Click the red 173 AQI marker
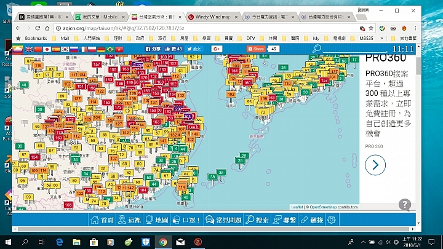 pyautogui.click(x=118, y=107)
